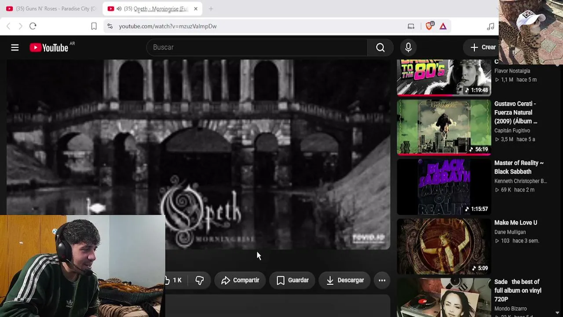Open the Flavor Nostalgia channel name
563x317 pixels.
512,71
